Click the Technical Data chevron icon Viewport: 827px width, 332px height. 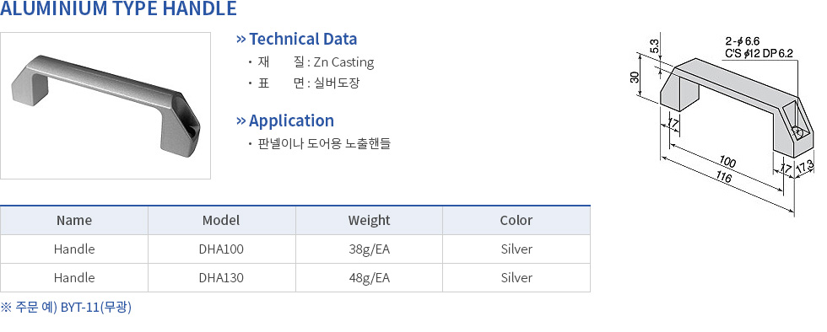pyautogui.click(x=241, y=39)
